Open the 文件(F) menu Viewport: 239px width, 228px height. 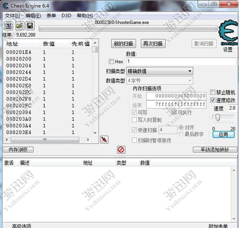[12, 16]
